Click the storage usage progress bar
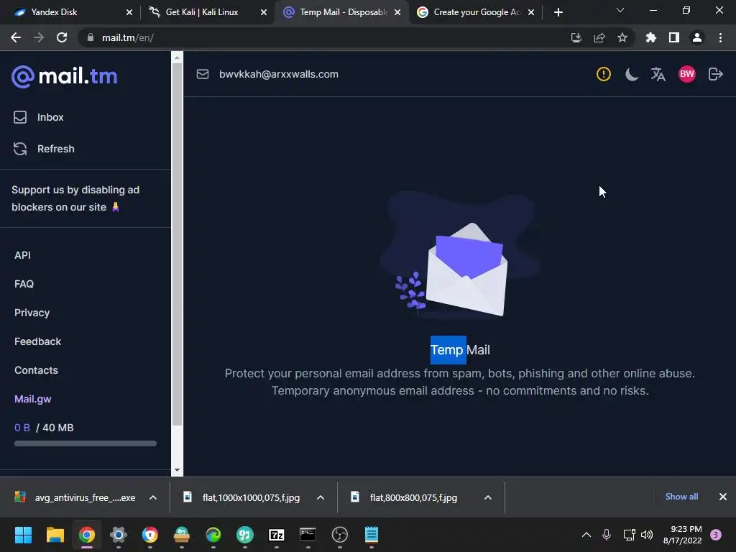 coord(86,443)
